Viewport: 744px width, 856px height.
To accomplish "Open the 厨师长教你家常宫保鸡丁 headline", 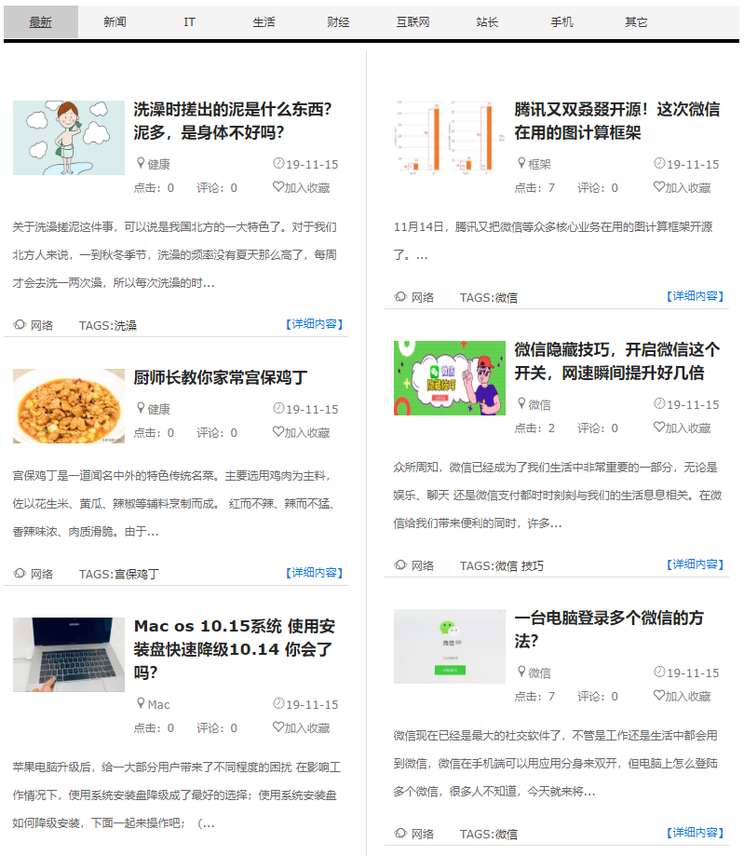I will pos(220,377).
